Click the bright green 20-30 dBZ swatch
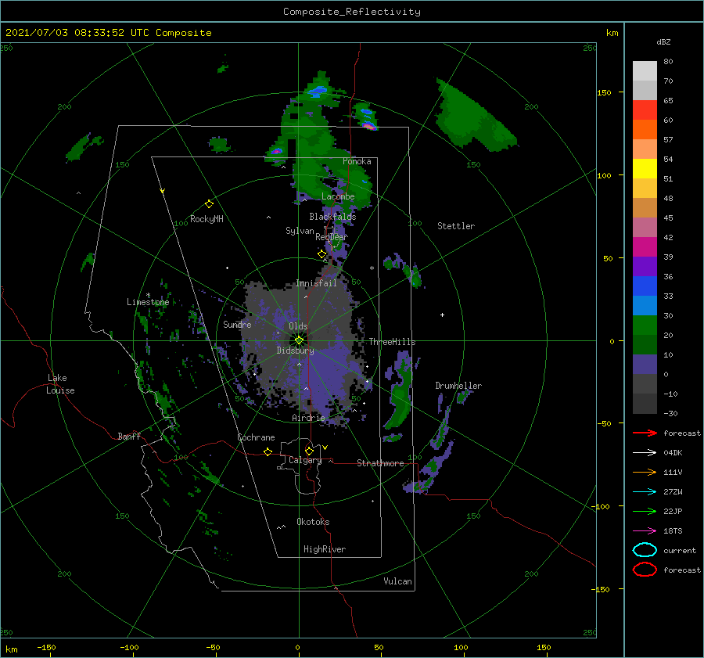The image size is (704, 658). [645, 325]
